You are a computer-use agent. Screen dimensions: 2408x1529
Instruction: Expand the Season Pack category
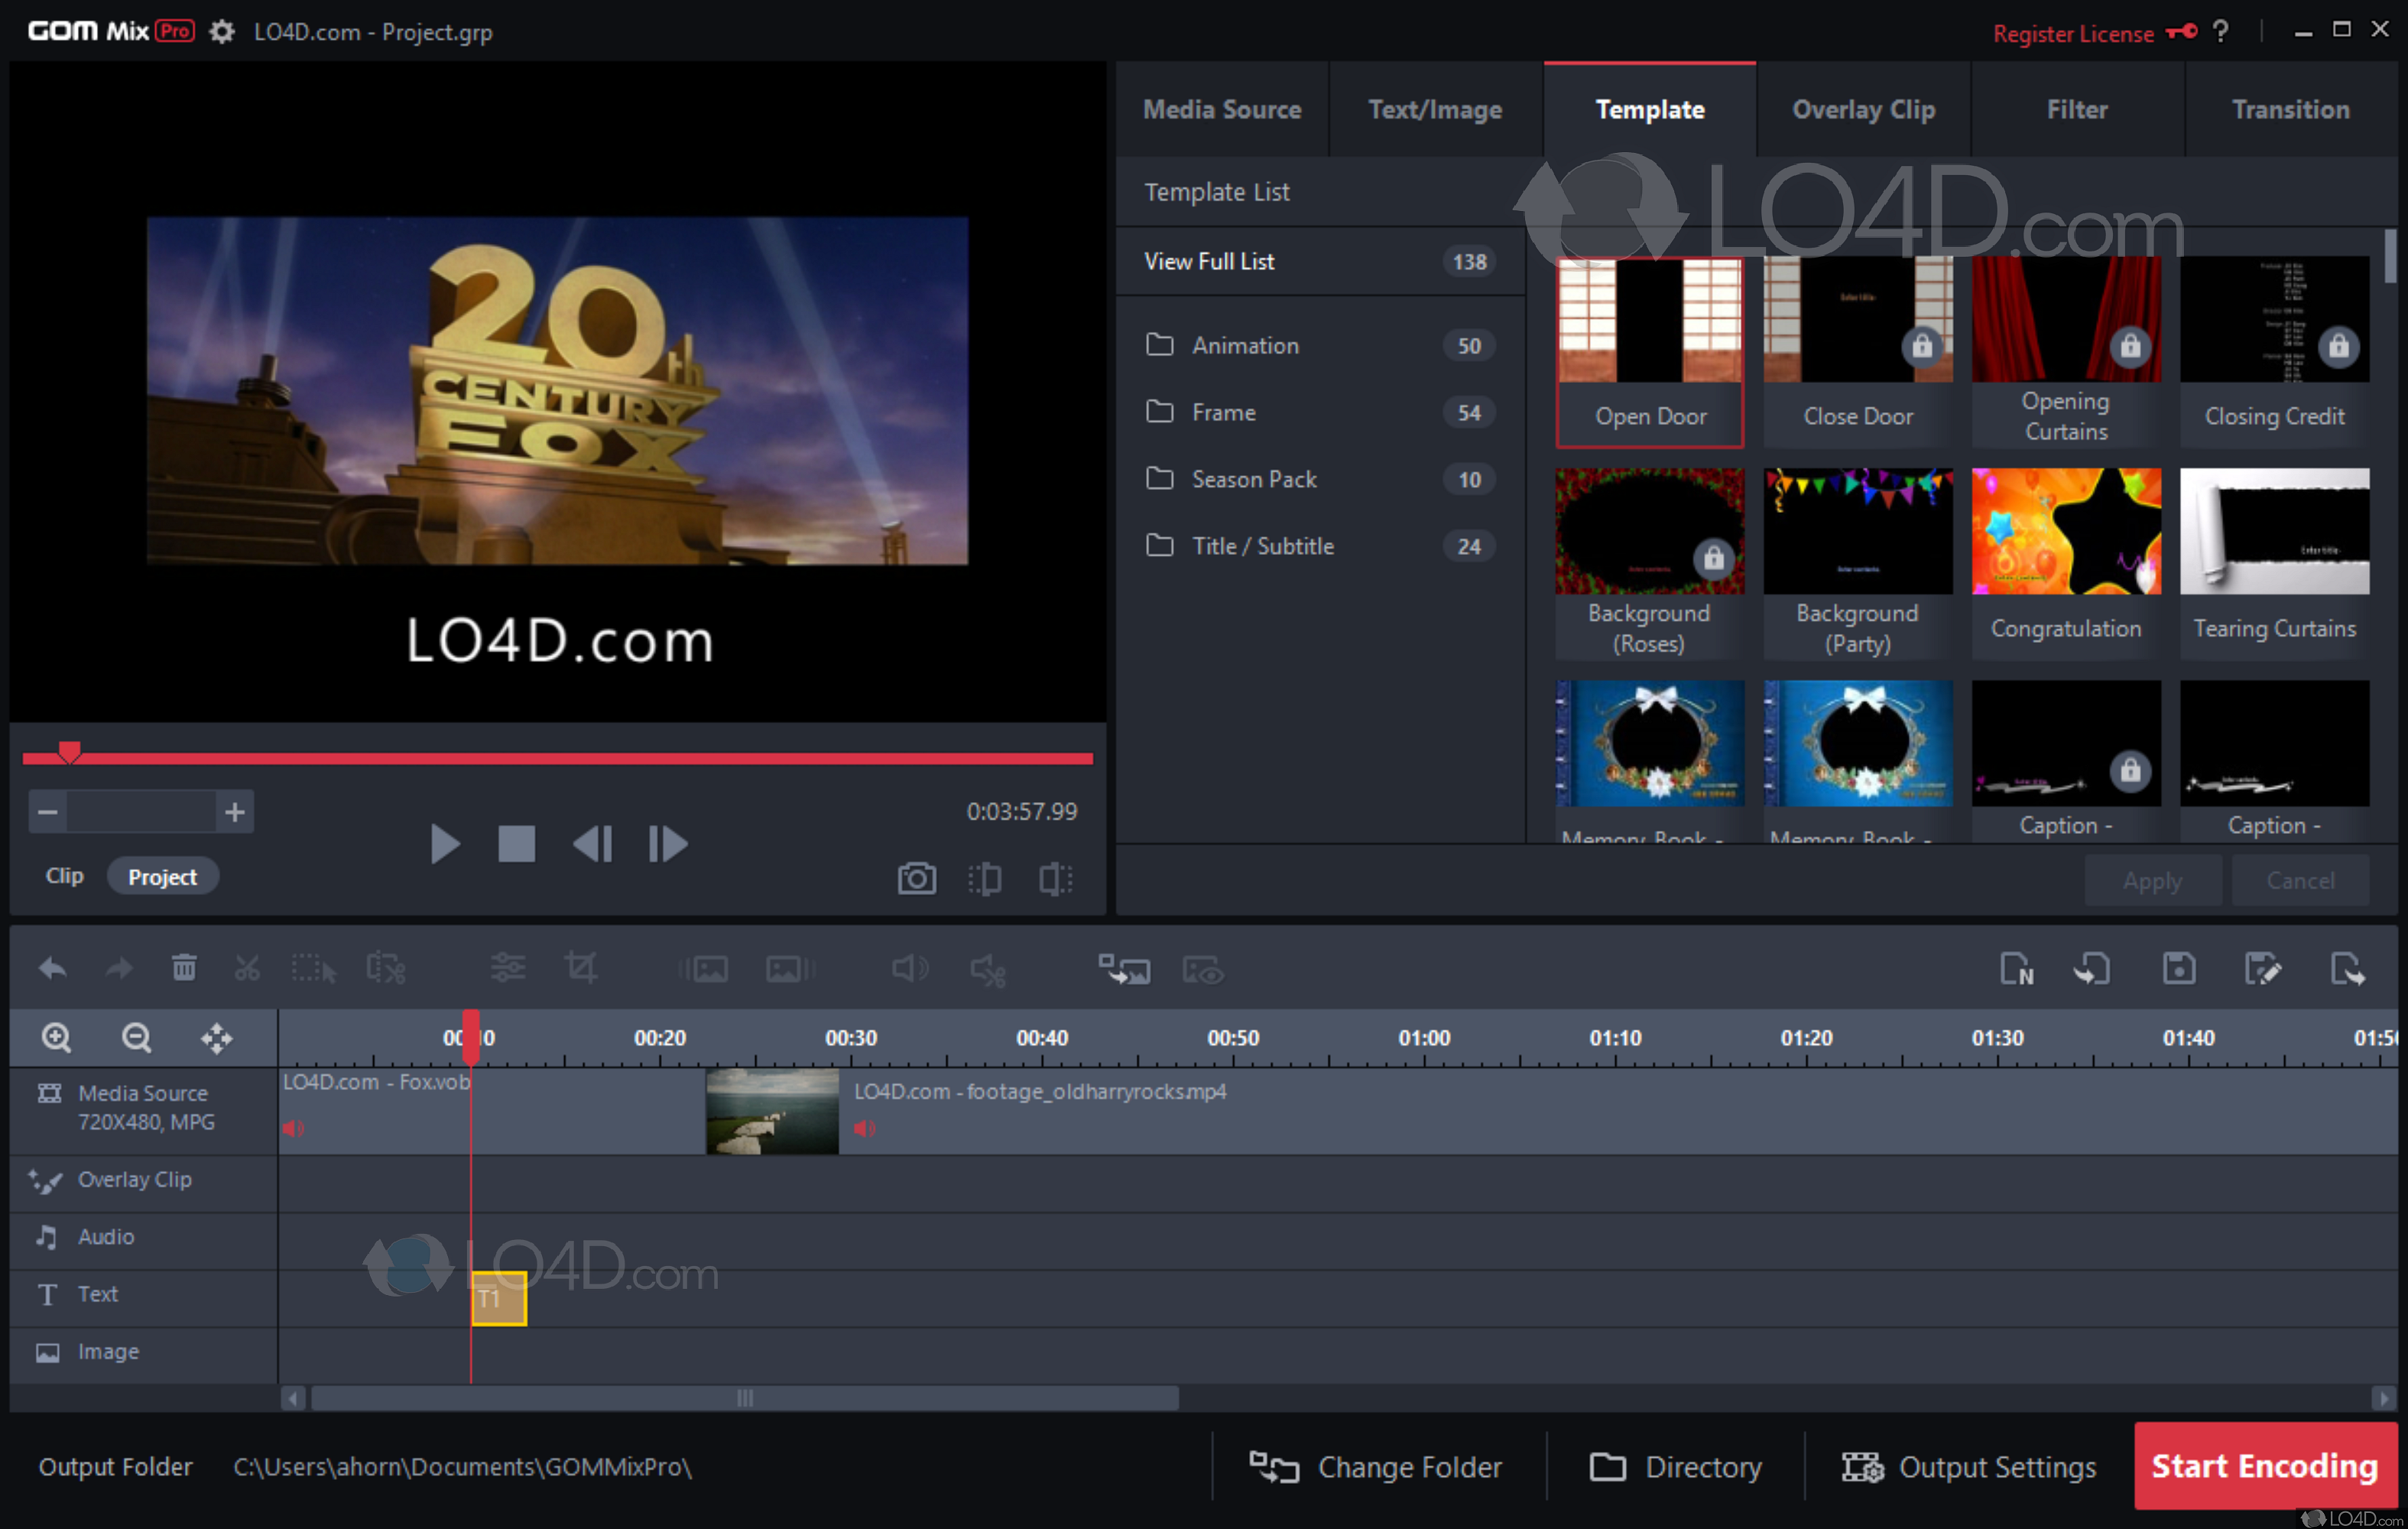[1254, 479]
